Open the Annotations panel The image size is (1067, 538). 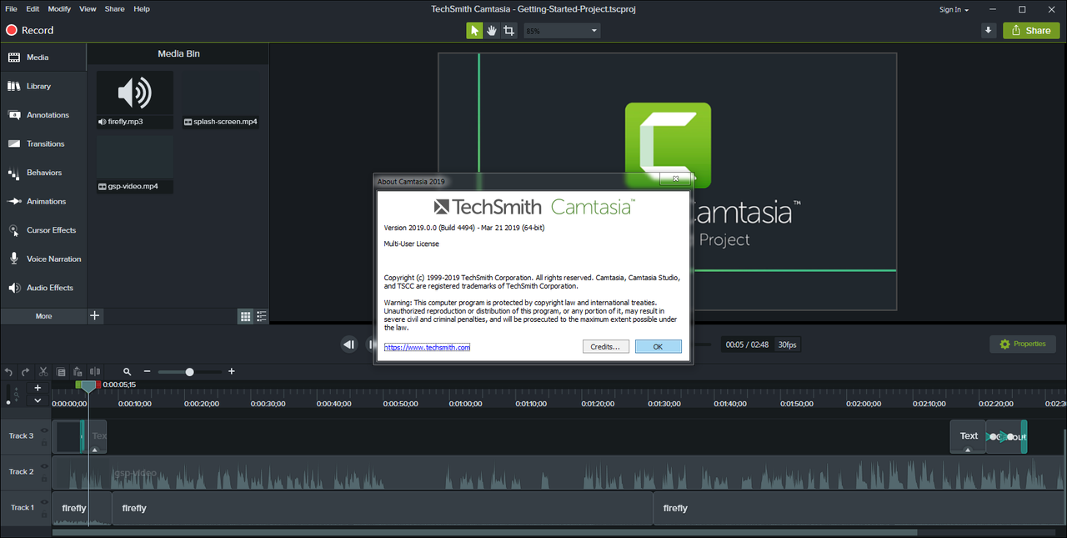click(43, 115)
